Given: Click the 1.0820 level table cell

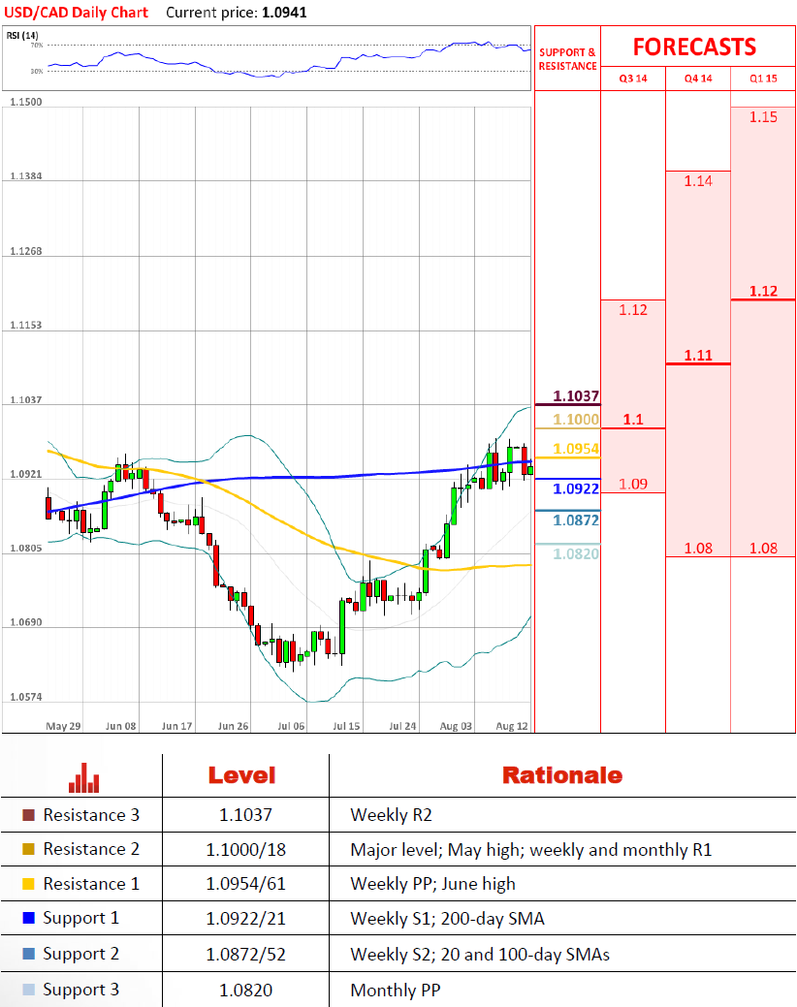Looking at the screenshot, I should 245,991.
